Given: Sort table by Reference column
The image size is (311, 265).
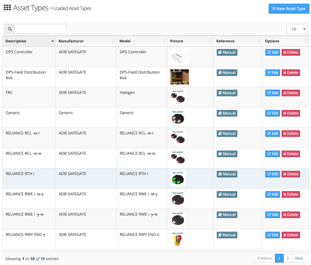Looking at the screenshot, I should click(x=238, y=41).
